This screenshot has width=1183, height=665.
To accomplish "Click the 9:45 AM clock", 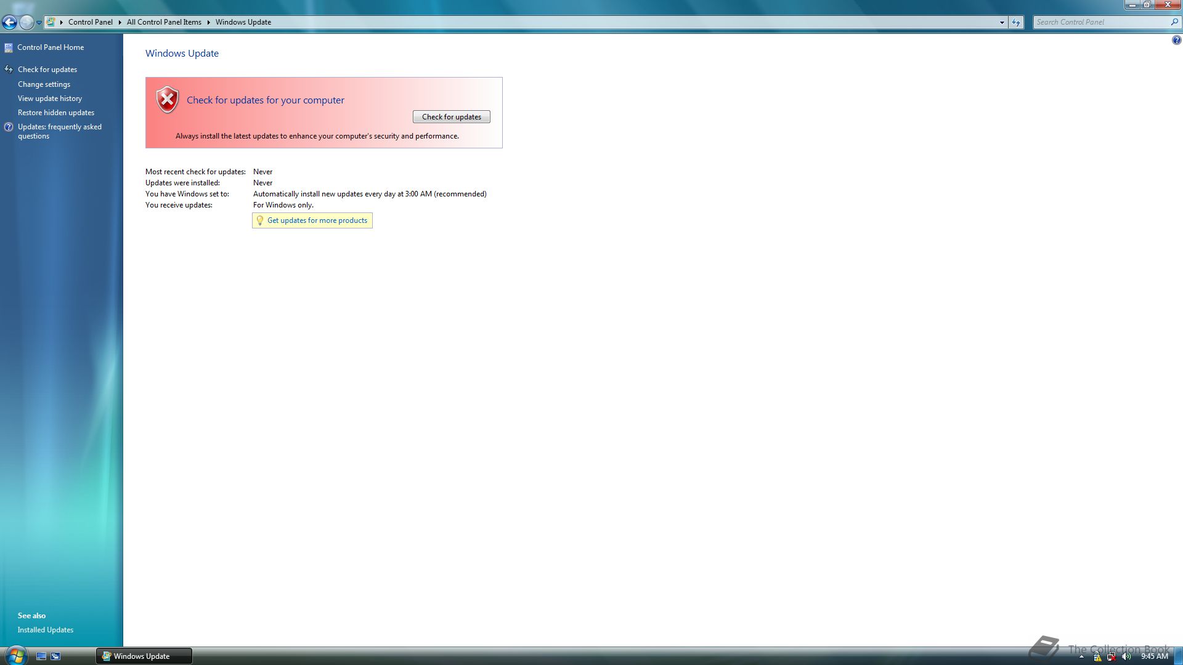I will pos(1154,656).
